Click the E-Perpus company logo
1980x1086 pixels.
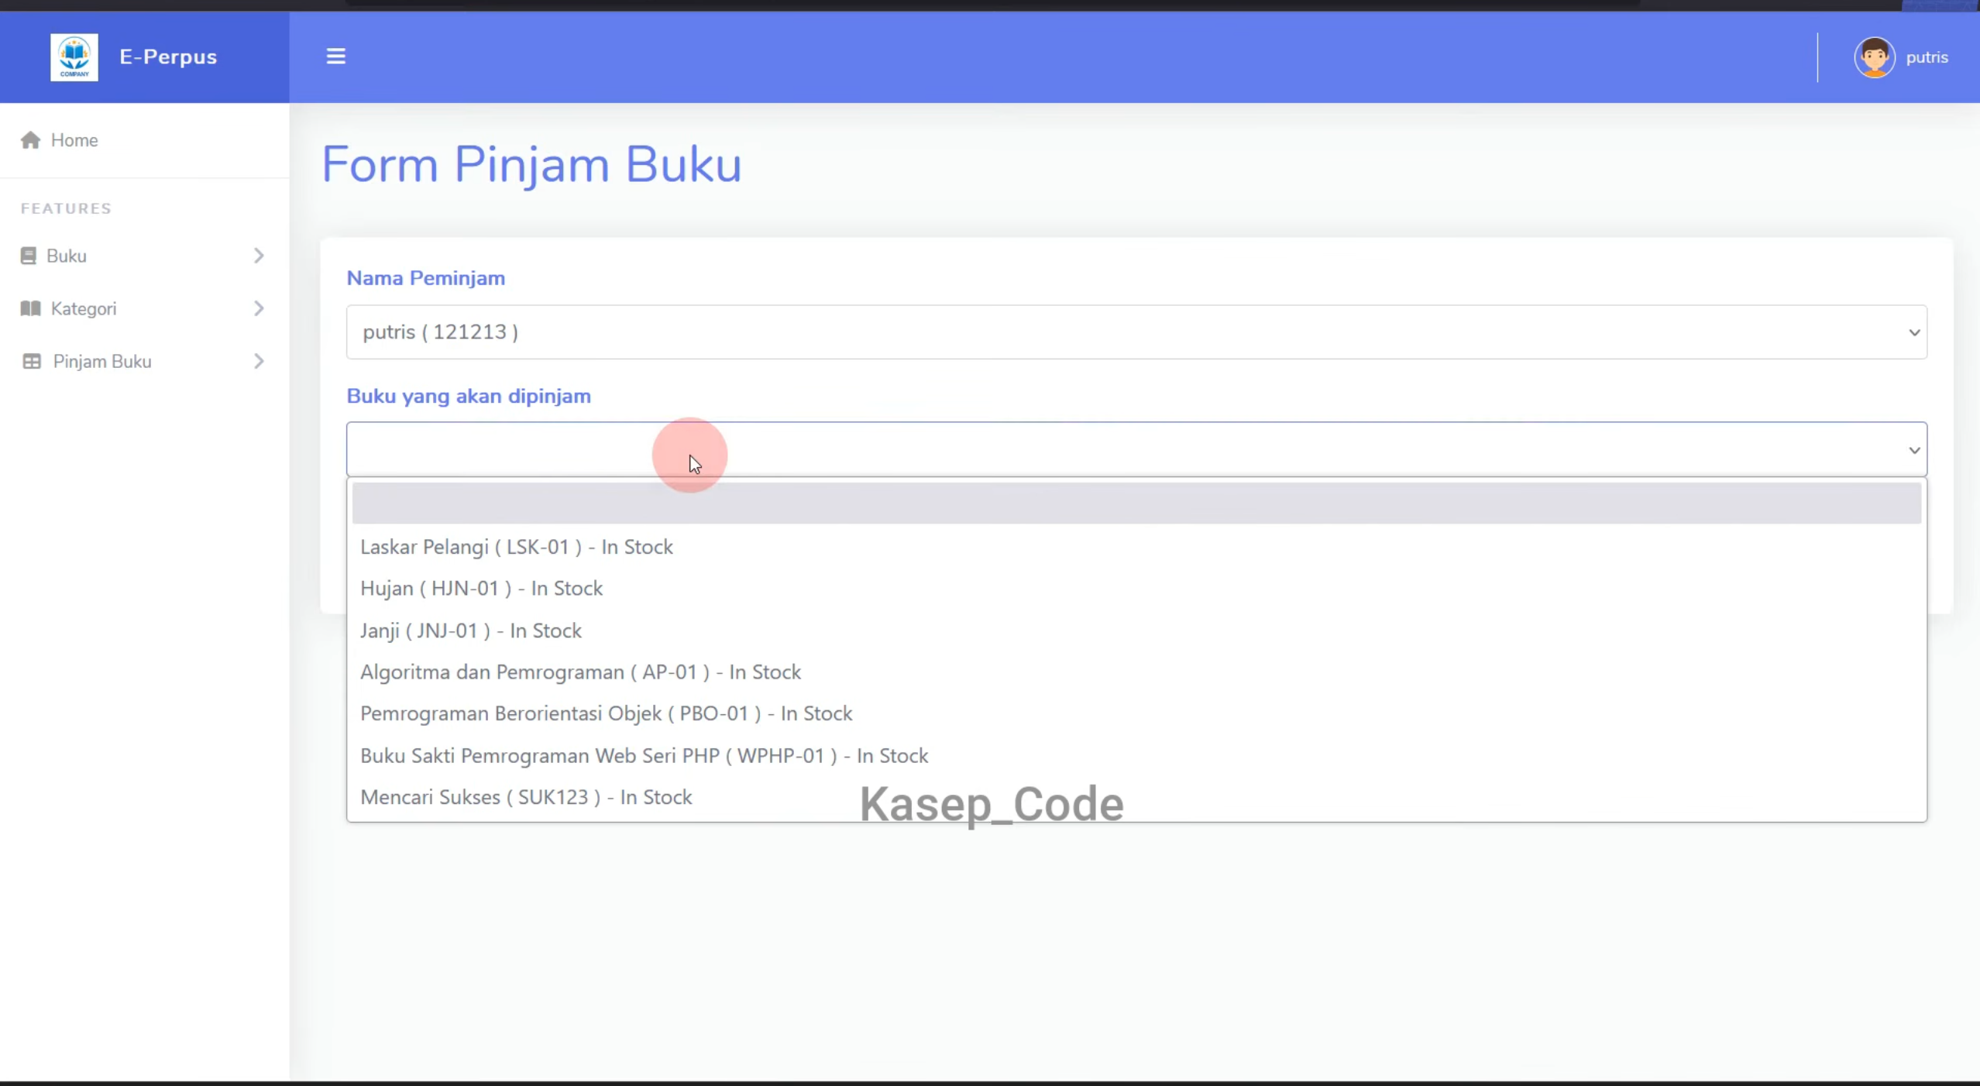tap(74, 57)
